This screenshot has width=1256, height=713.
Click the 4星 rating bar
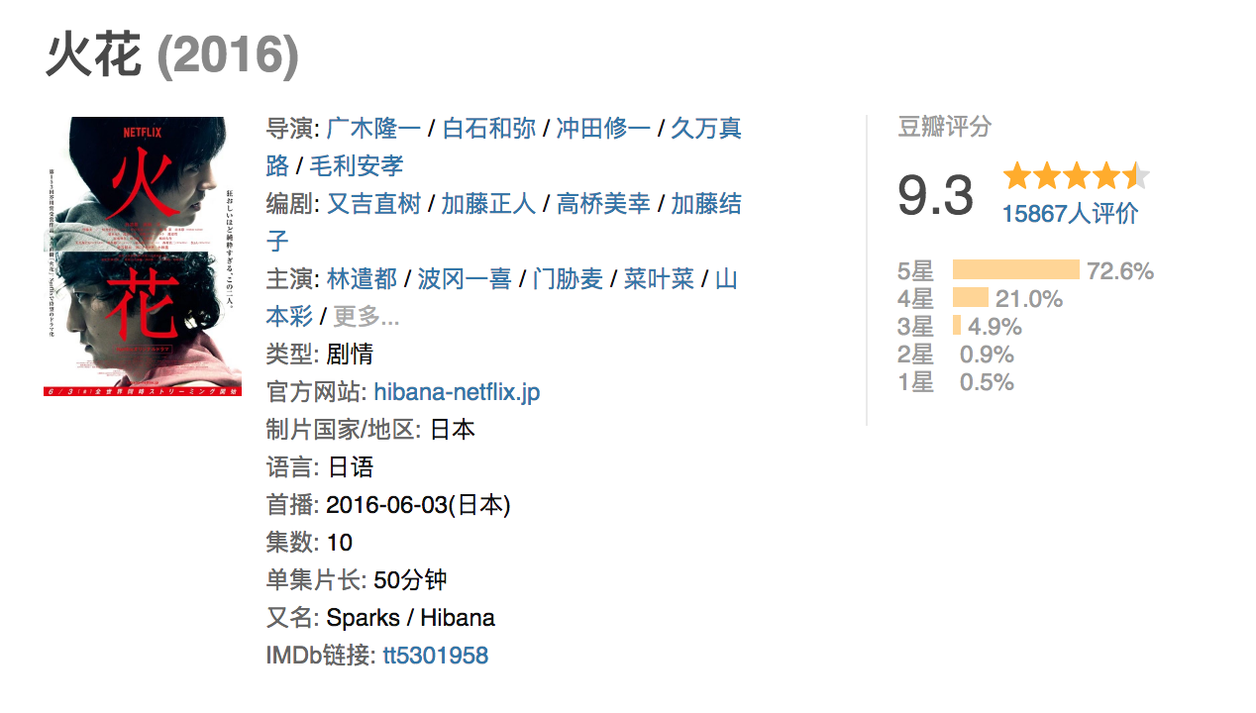(971, 298)
